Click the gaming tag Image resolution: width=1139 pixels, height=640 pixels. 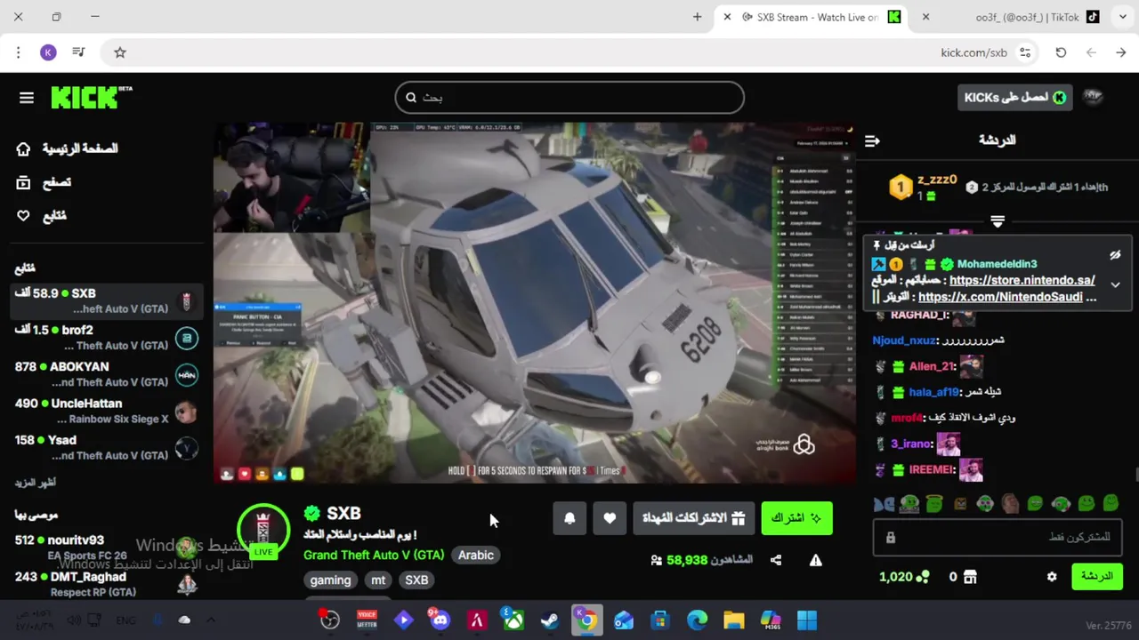pos(330,580)
